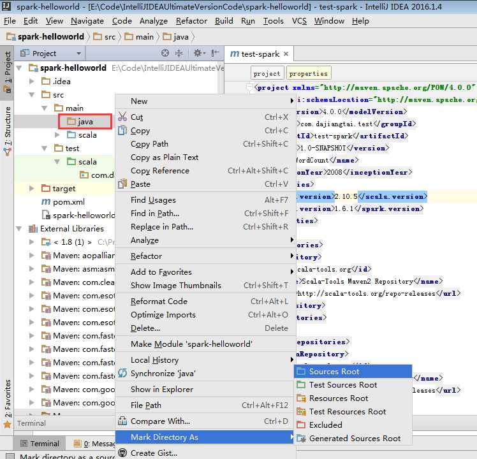Click the .idea folder icon
This screenshot has width=477, height=459.
pyautogui.click(x=46, y=81)
